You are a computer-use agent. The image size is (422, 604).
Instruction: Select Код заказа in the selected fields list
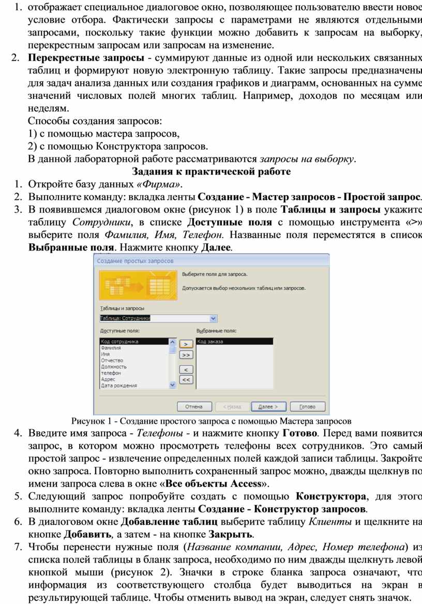[x=234, y=341]
